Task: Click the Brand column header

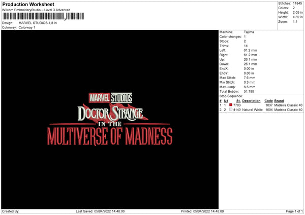Action: (279, 101)
